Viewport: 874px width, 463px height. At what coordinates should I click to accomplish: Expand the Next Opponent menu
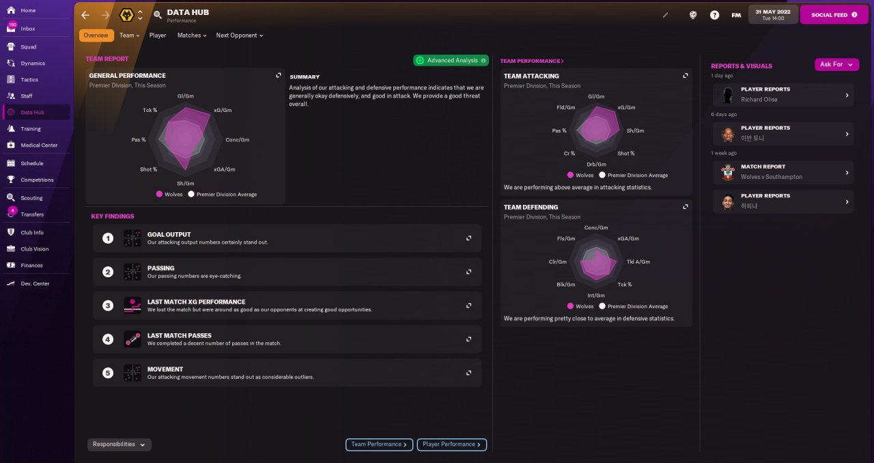point(239,36)
